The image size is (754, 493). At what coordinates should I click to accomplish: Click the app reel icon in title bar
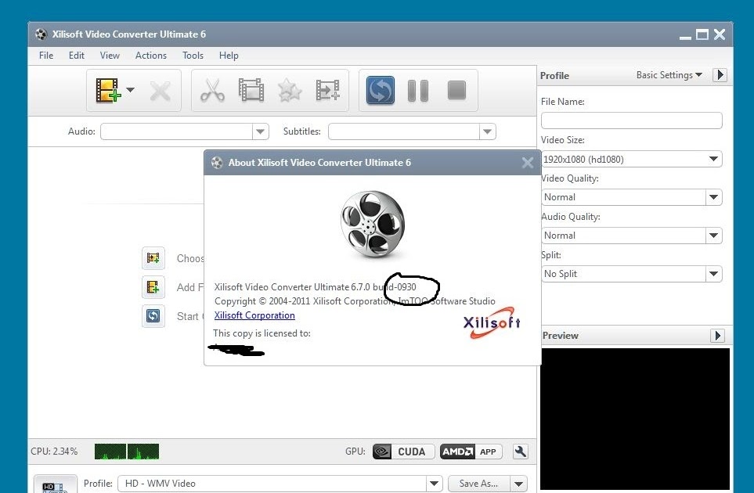(41, 34)
